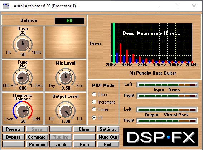Viewport: 203px width, 150px height.
Task: Open Help
Action: pyautogui.click(x=84, y=144)
